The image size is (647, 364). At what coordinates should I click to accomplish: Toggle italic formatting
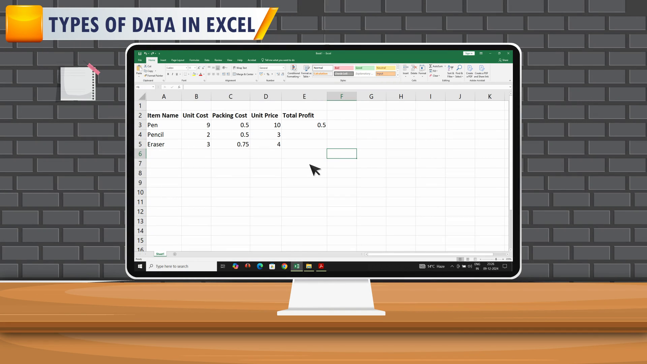coord(172,74)
